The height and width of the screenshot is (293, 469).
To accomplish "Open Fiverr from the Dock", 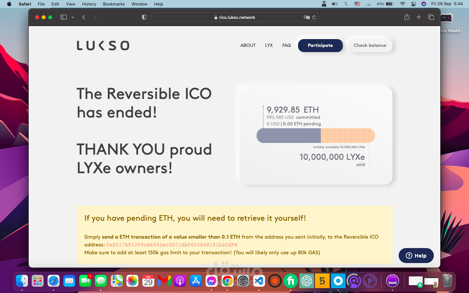I will [x=291, y=281].
